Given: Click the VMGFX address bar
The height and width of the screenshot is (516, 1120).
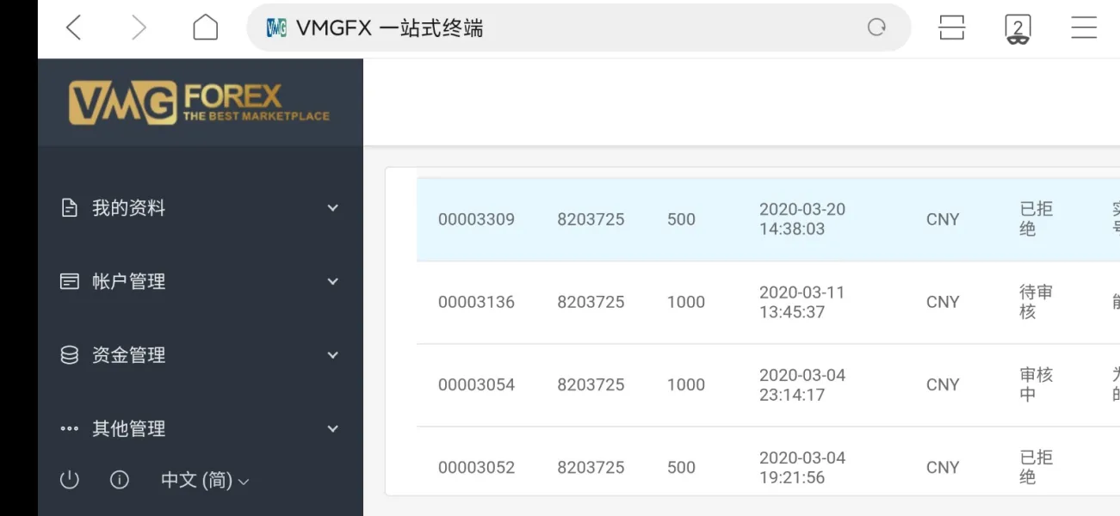Looking at the screenshot, I should tap(568, 28).
